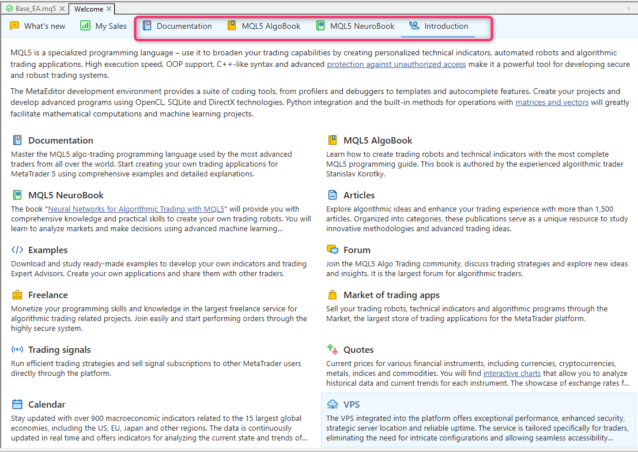Click the Documentation description 'Master the MQL5 algo-trading'
Image resolution: width=638 pixels, height=452 pixels.
click(152, 164)
